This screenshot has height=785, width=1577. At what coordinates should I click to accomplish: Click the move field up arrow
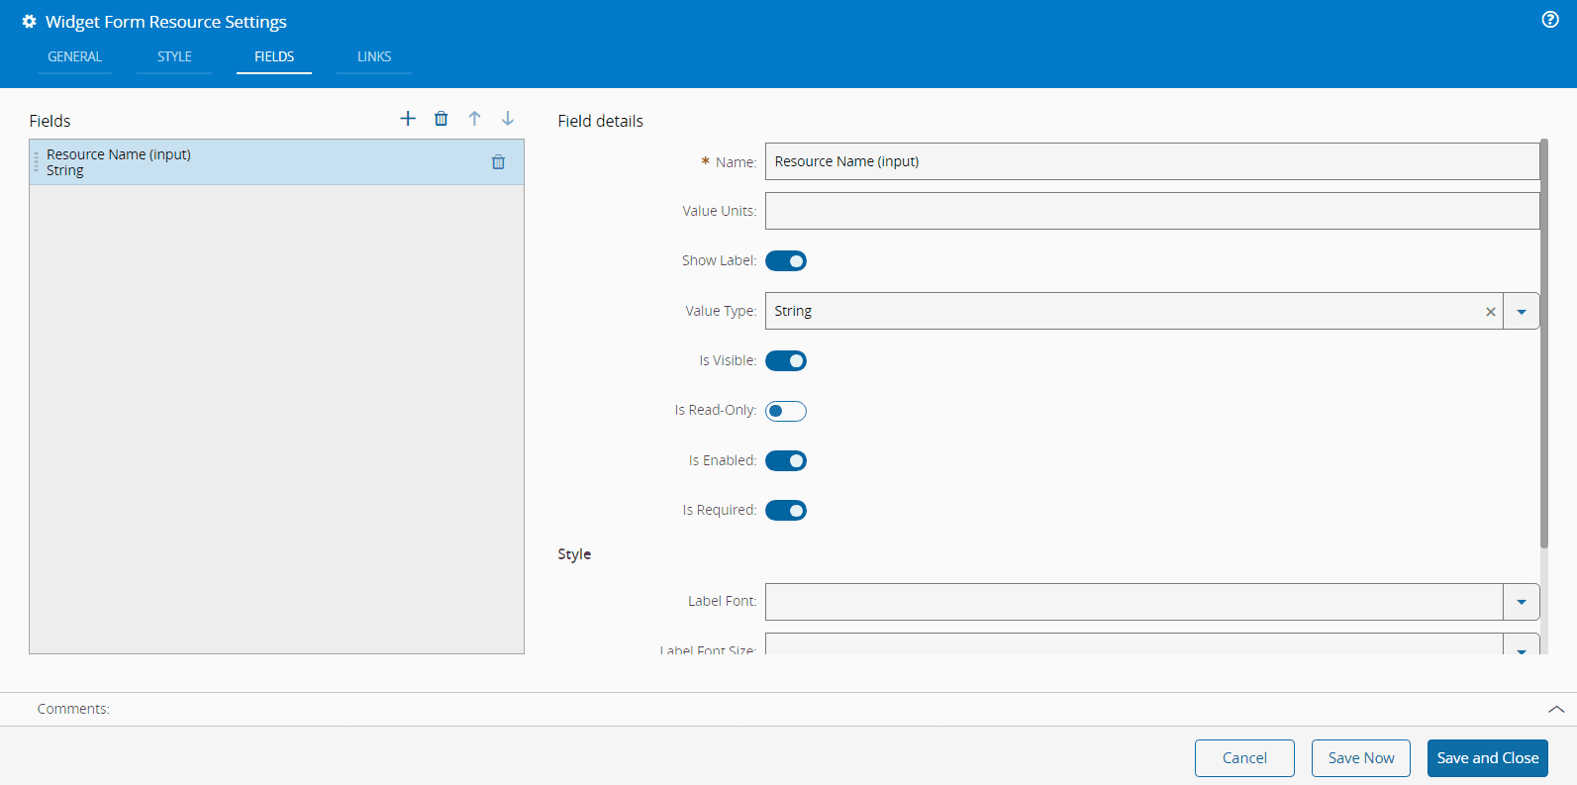[475, 119]
